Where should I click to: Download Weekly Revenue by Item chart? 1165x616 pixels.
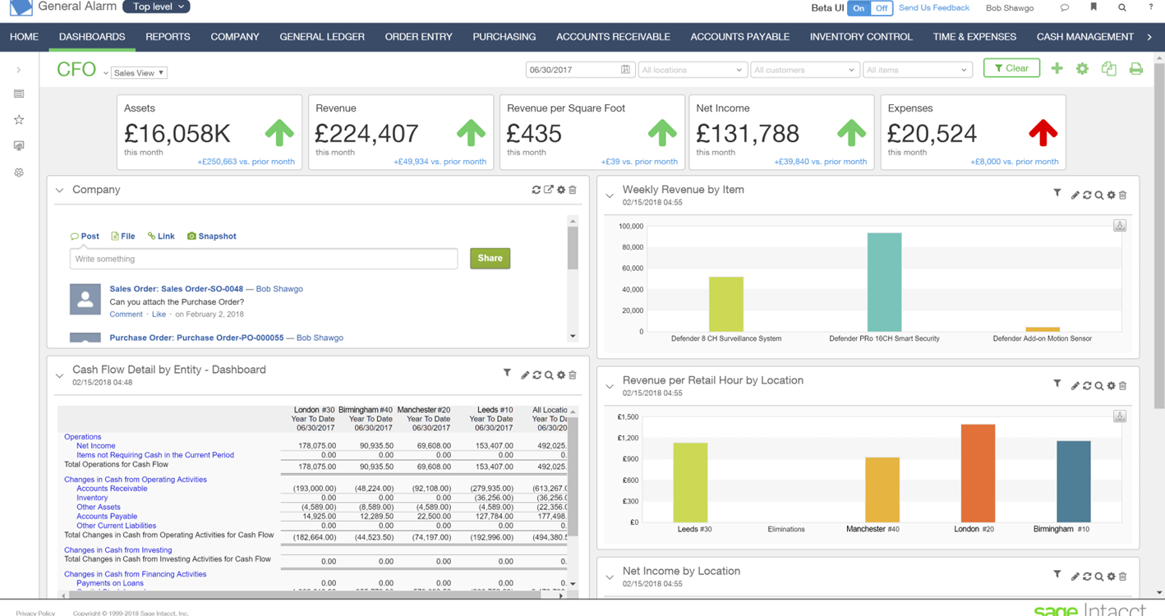tap(1120, 225)
